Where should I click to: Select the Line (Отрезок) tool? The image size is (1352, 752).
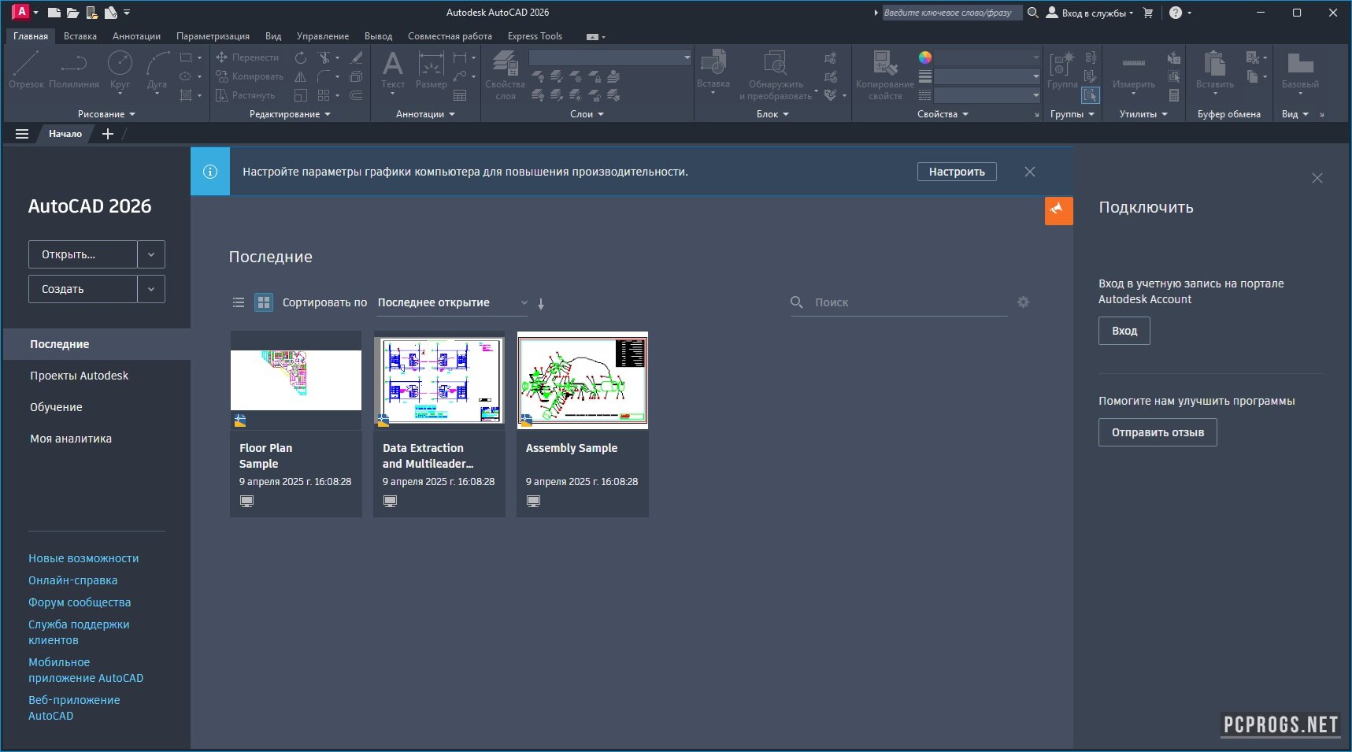pyautogui.click(x=26, y=66)
